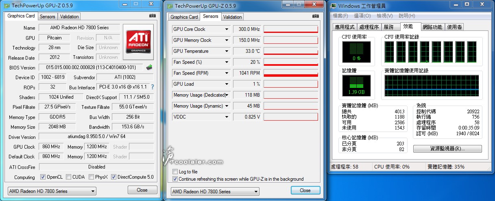Open the 說明(H) menu in Task Manager
This screenshot has height=201, width=495.
407,16
